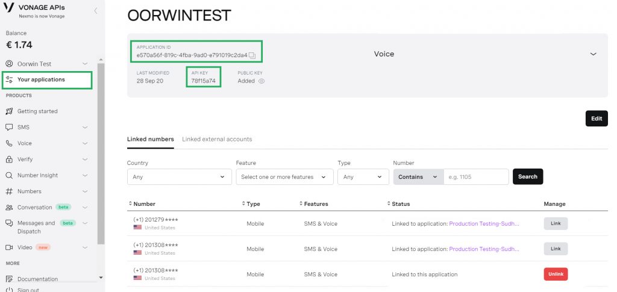This screenshot has height=292, width=617.
Task: Open the Type dropdown
Action: click(x=363, y=177)
